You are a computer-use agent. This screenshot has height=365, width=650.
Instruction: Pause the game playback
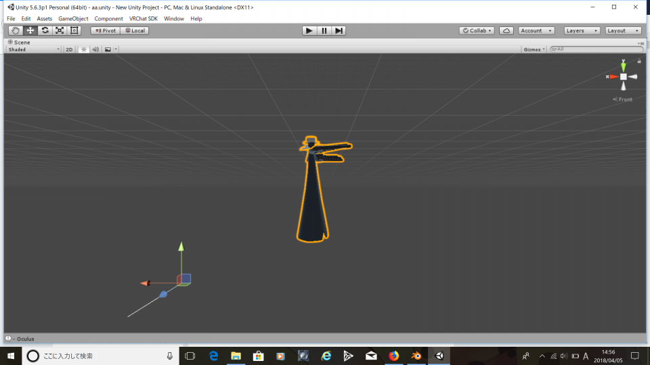[324, 30]
